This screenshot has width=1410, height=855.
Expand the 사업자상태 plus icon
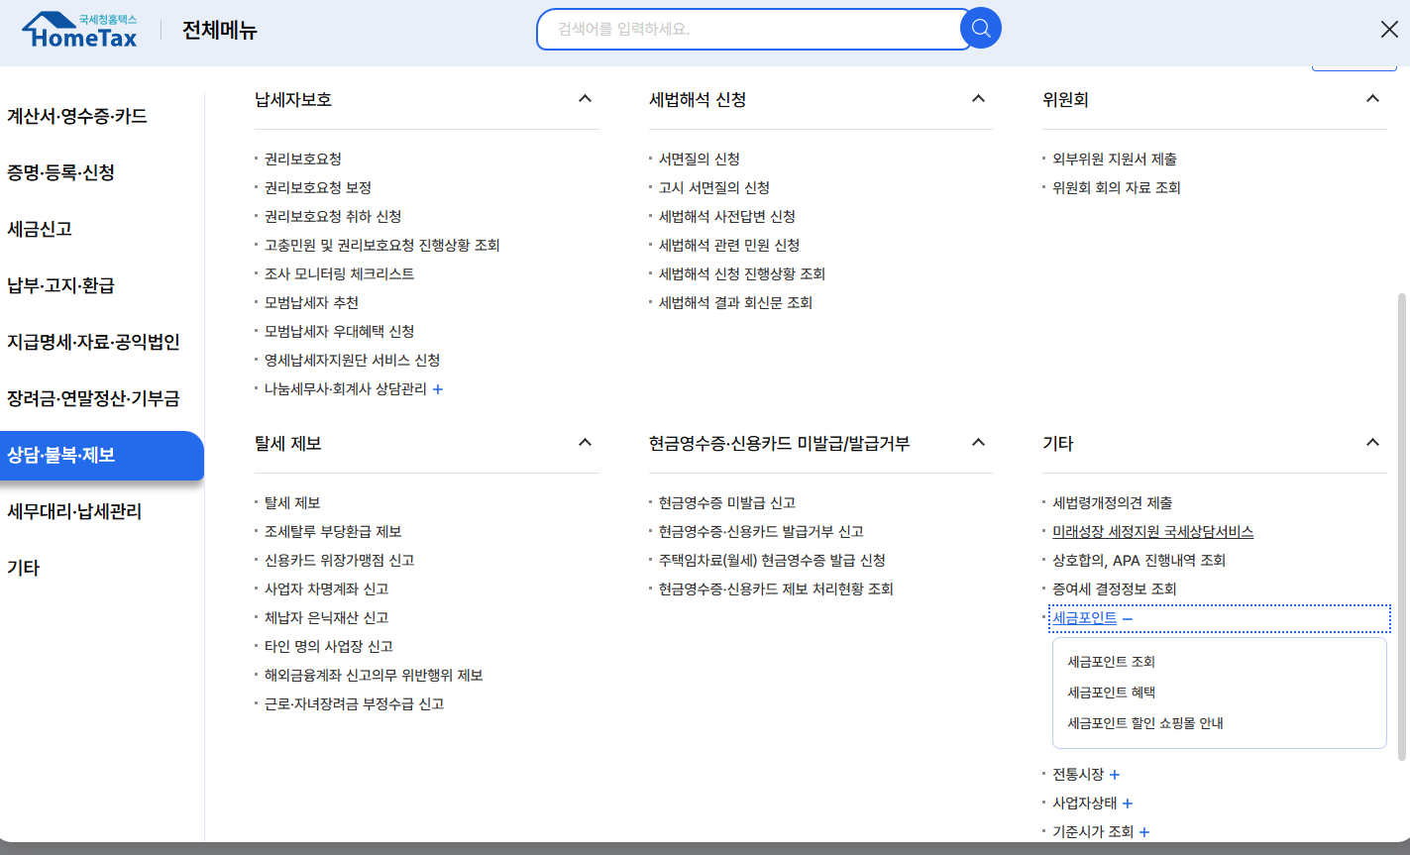[1128, 803]
